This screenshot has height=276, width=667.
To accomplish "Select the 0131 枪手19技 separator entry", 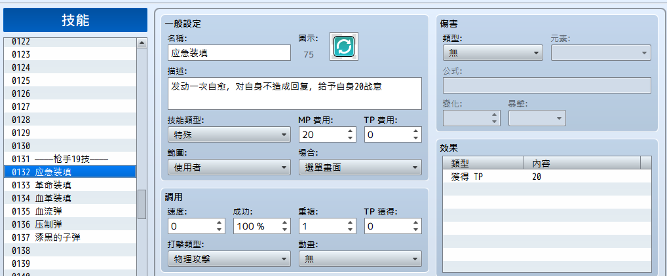I will (x=69, y=159).
